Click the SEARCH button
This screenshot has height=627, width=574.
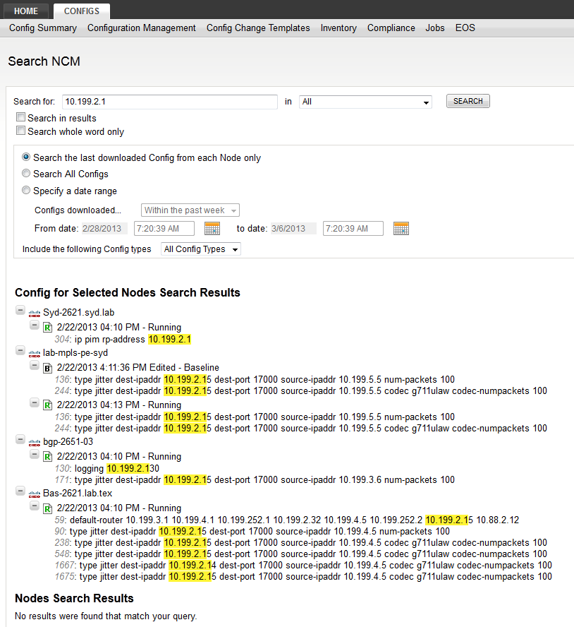pos(468,101)
